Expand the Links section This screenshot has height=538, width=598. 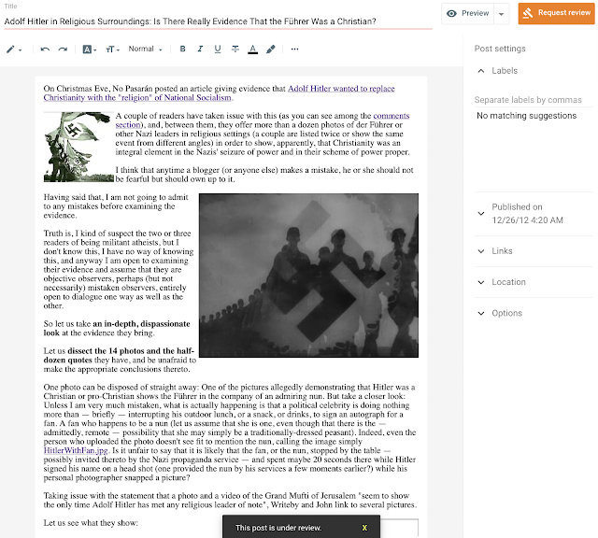point(481,251)
